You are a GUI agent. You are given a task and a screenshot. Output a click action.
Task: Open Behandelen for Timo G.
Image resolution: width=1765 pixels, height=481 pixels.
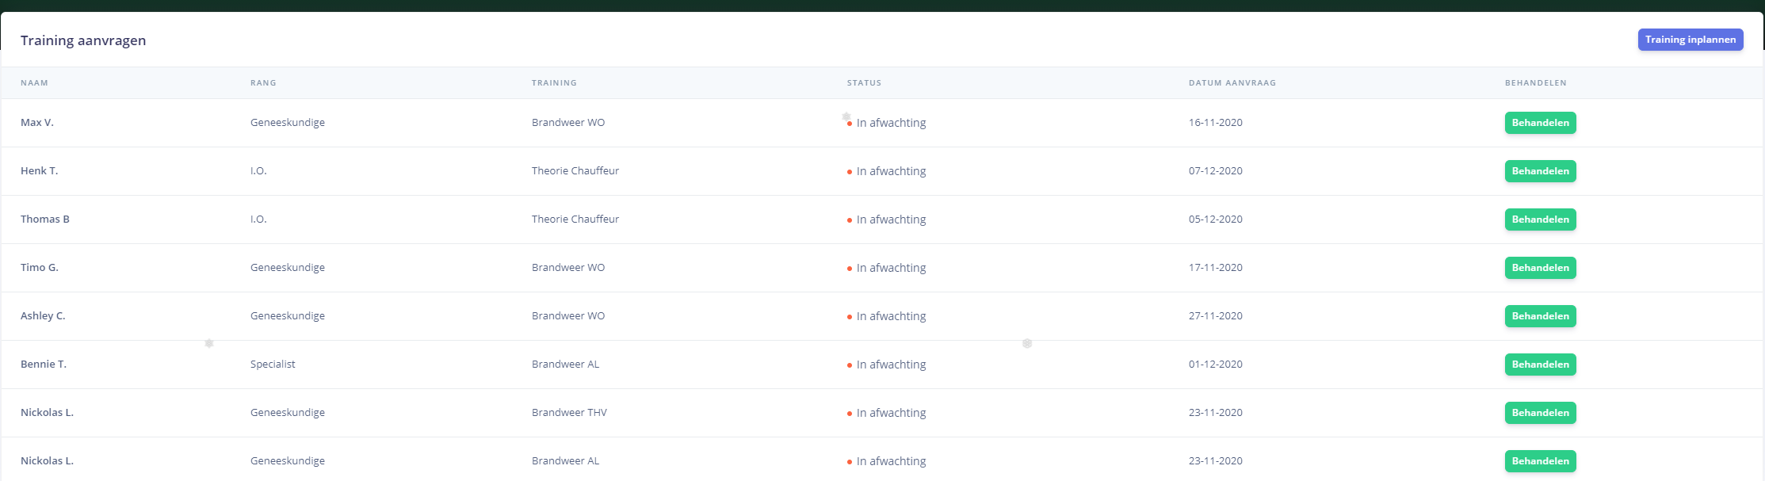1540,268
